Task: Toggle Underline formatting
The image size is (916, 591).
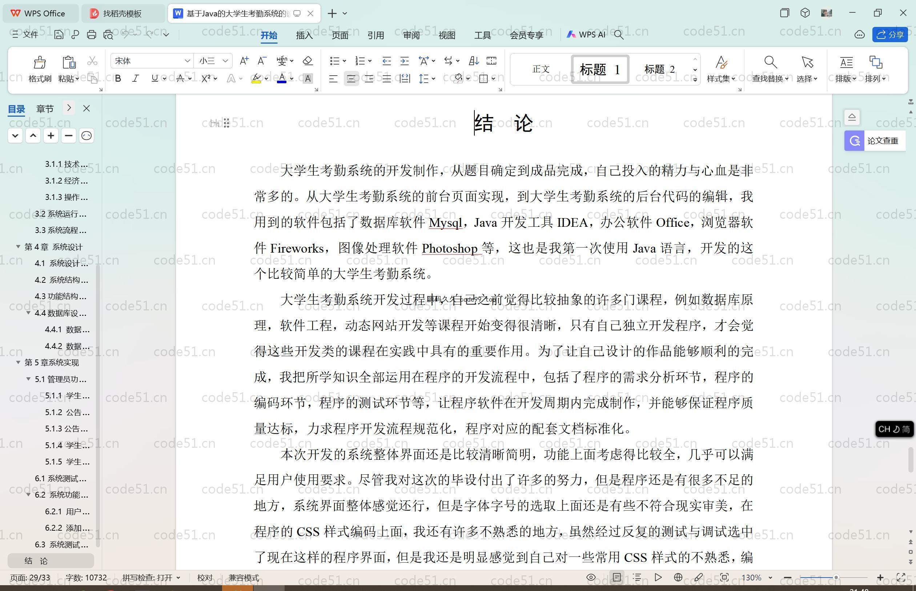Action: (x=154, y=79)
